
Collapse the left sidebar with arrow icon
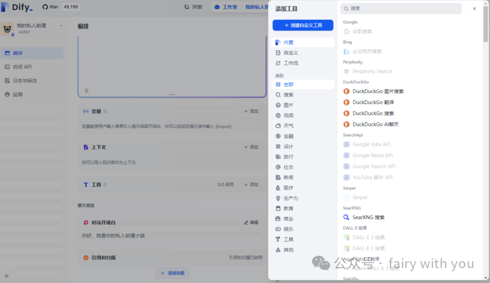(7, 276)
